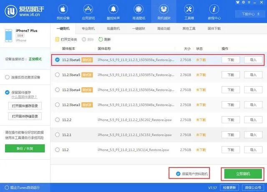Import firmware for 11.2 row
Screen dimensions: 267x192
[253, 150]
